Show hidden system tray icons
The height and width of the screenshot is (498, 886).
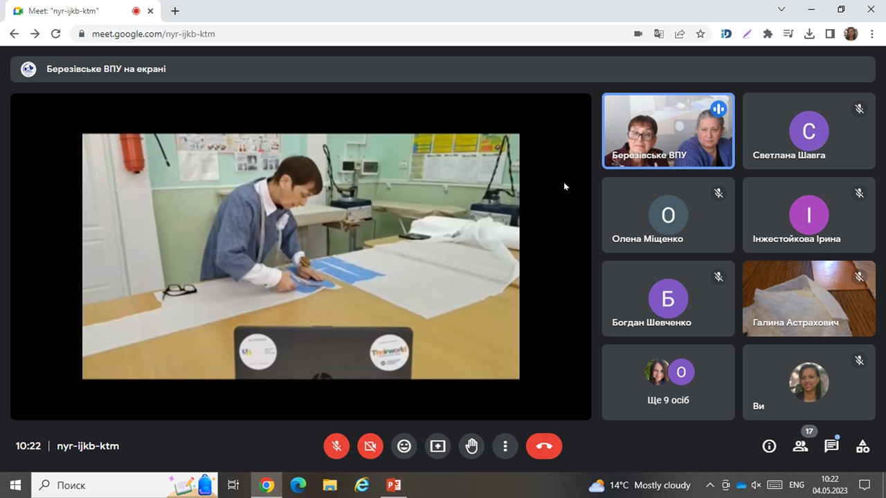point(709,485)
